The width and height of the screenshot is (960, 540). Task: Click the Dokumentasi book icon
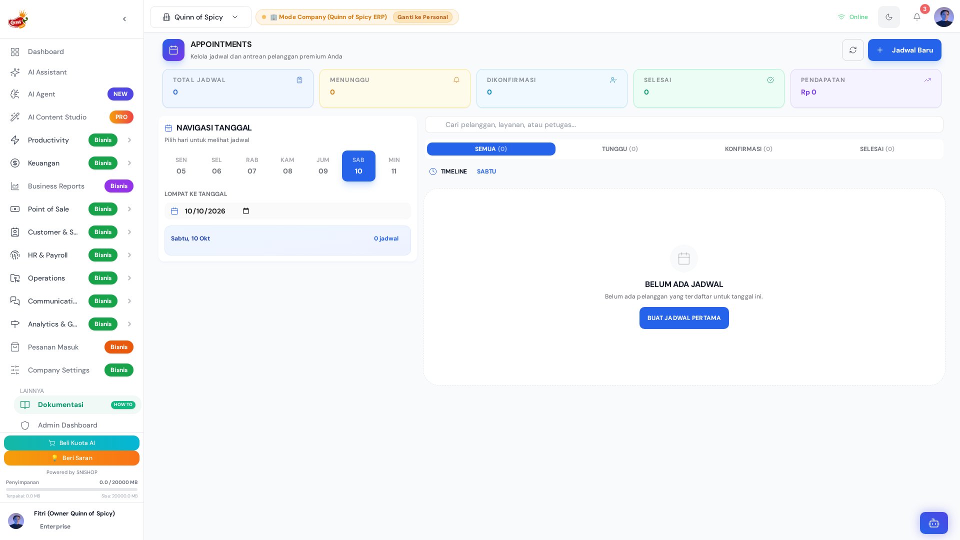click(25, 405)
